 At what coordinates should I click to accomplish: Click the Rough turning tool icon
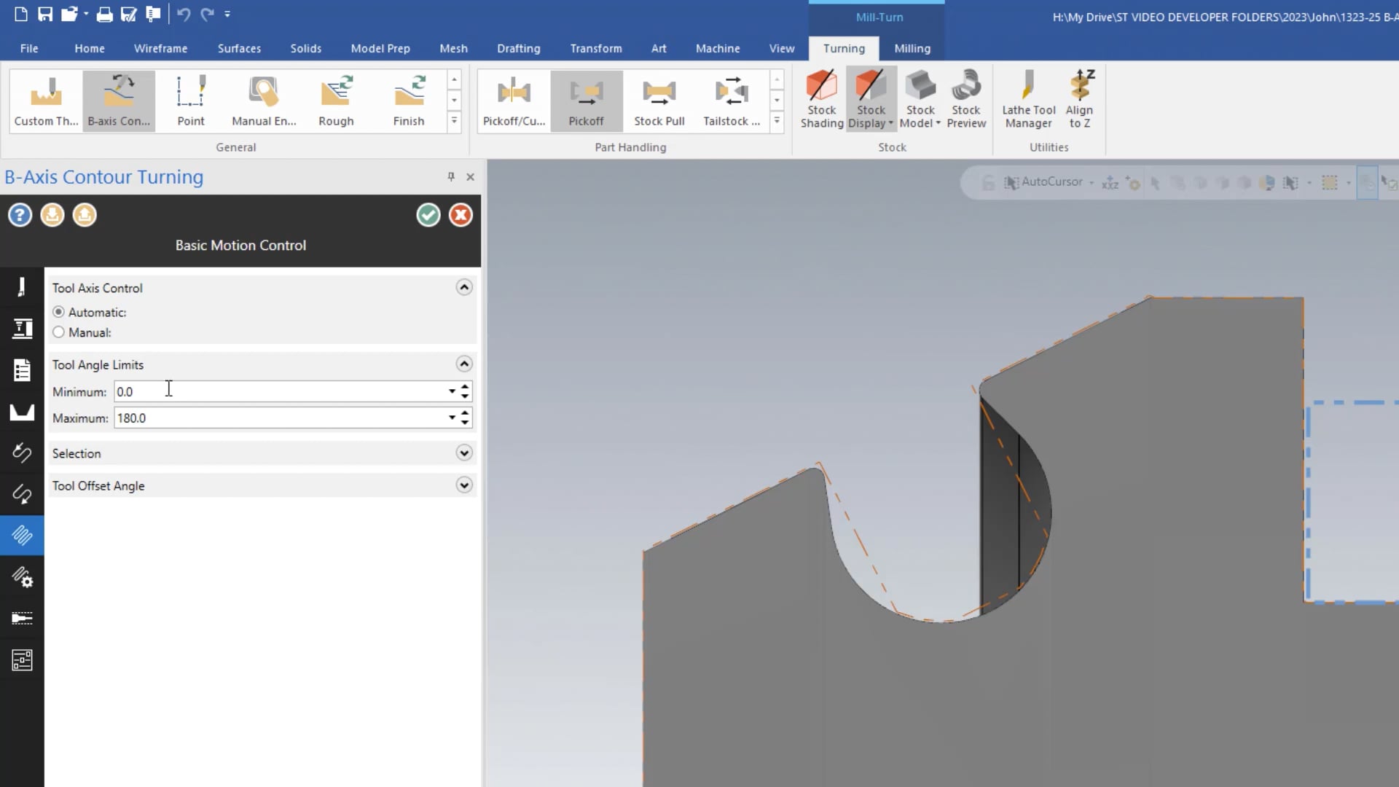[335, 96]
